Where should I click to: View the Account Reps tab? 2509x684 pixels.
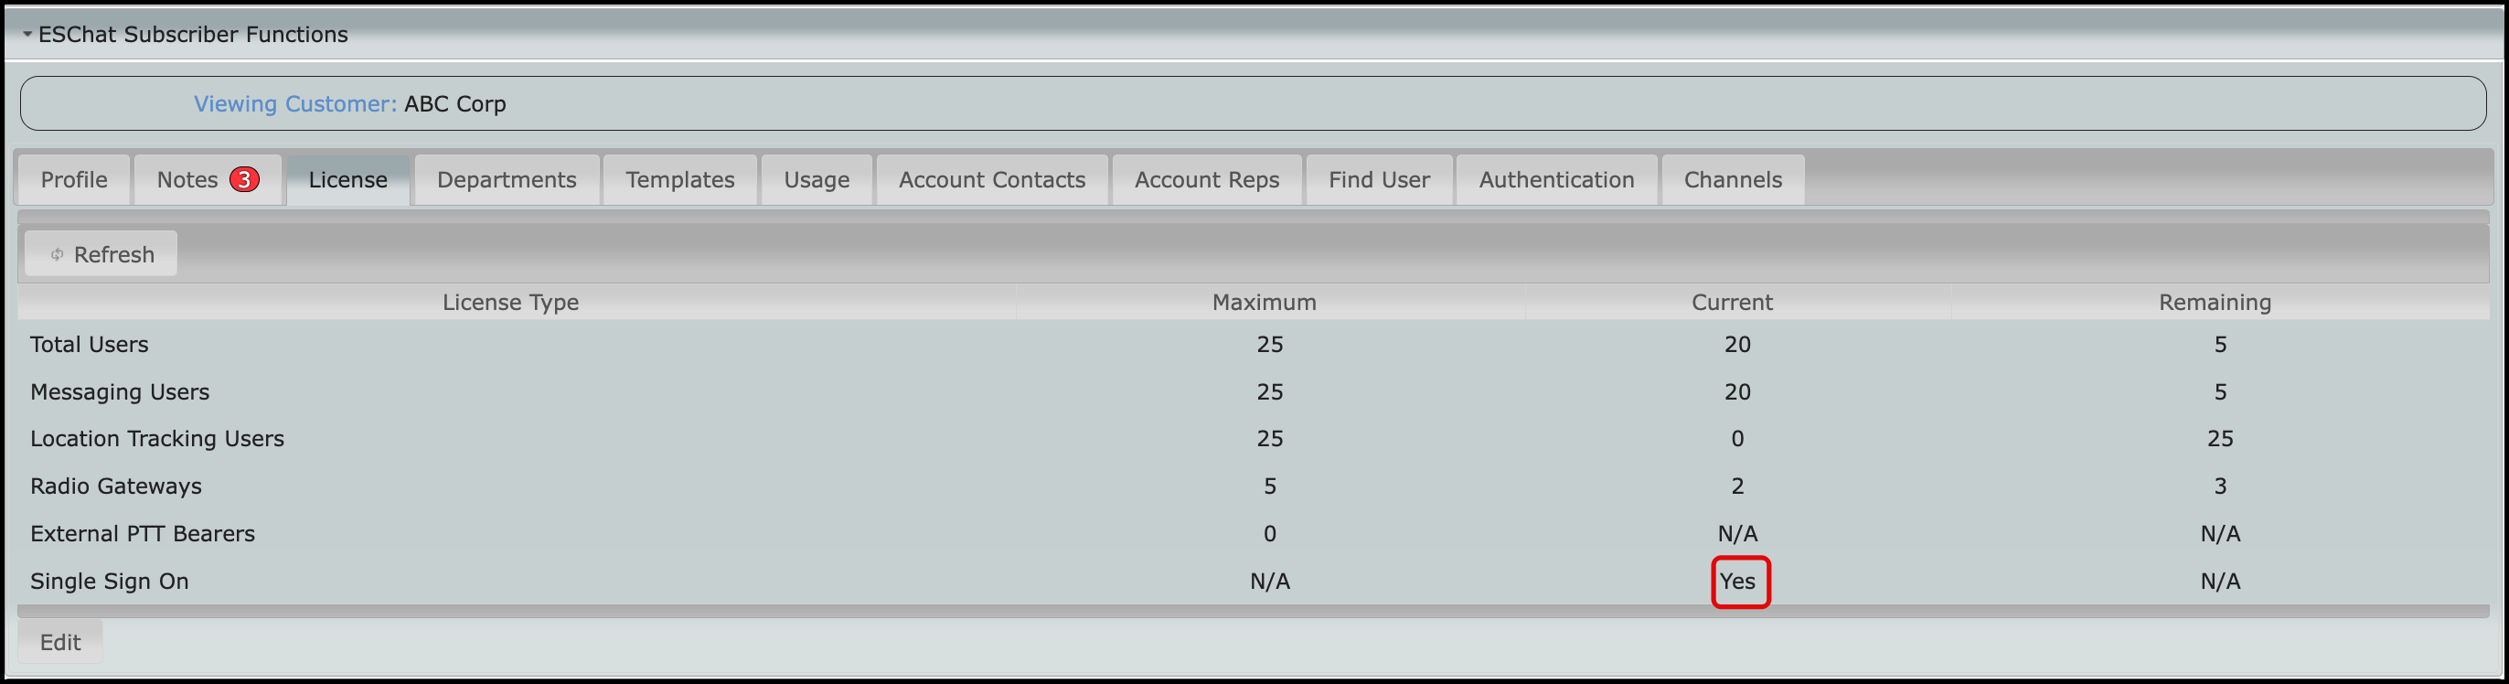1207,179
